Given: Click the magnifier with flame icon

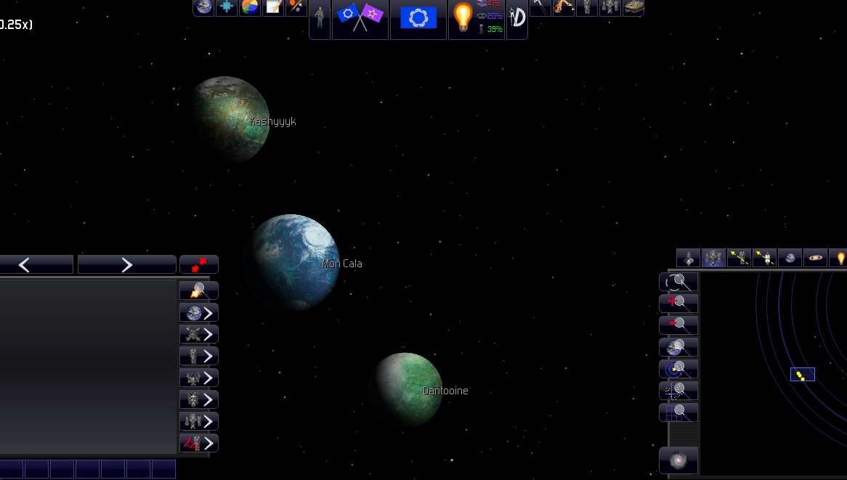Looking at the screenshot, I should 199,290.
